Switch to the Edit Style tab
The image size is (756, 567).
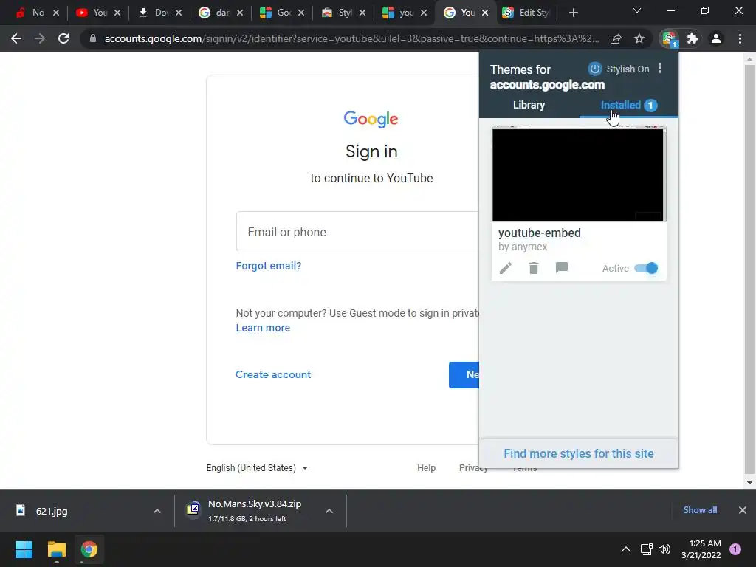[526, 13]
